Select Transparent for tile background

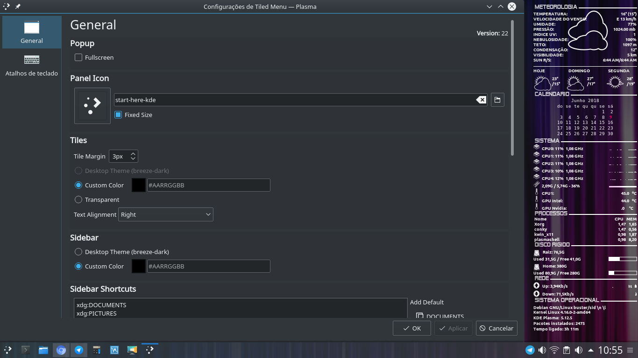pyautogui.click(x=78, y=200)
